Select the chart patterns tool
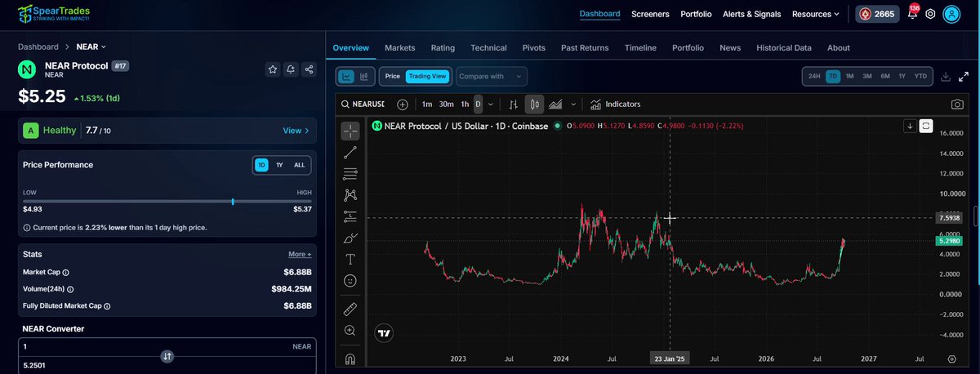Image resolution: width=980 pixels, height=374 pixels. pos(350,195)
